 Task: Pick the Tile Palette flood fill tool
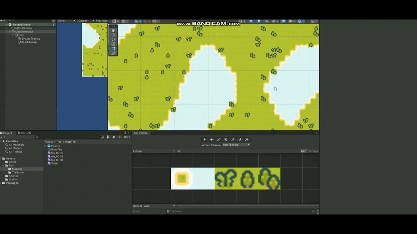[x=247, y=140]
